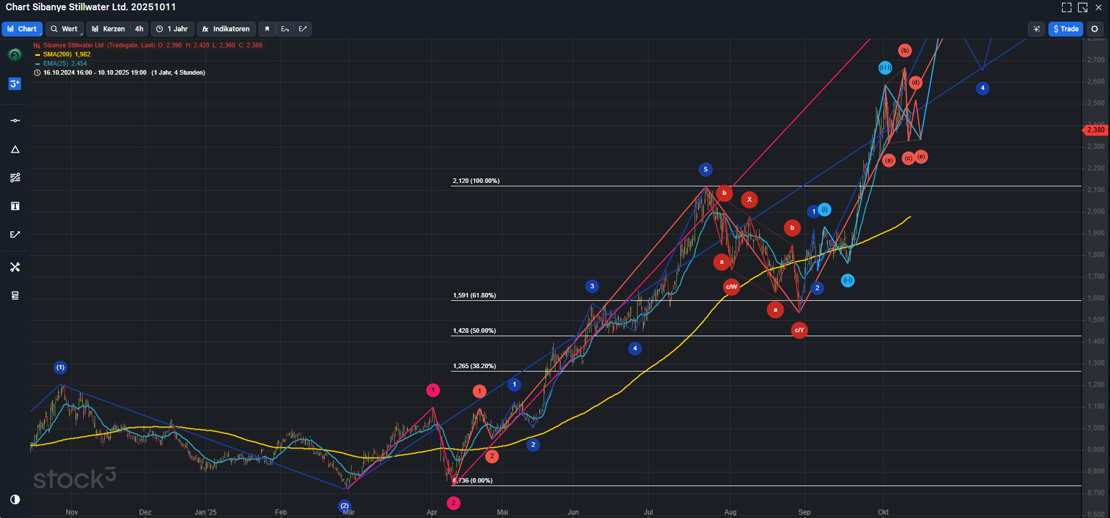Open the drawing objects list icon
The image size is (1110, 518).
[15, 295]
